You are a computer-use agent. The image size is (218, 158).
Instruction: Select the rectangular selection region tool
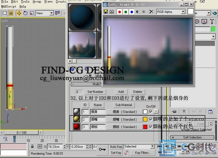coord(5,13)
